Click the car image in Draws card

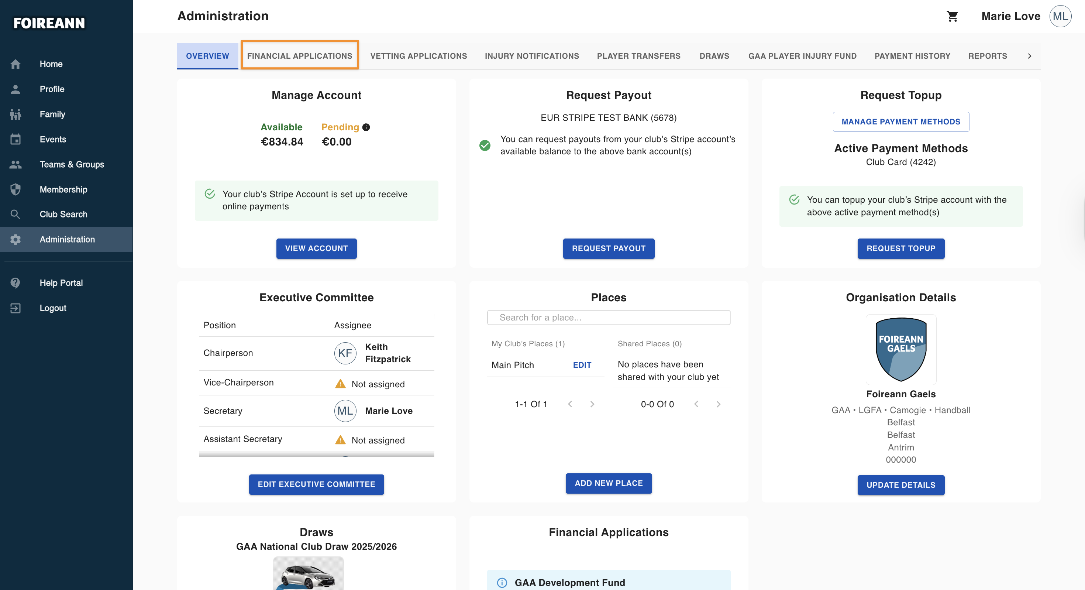(308, 573)
